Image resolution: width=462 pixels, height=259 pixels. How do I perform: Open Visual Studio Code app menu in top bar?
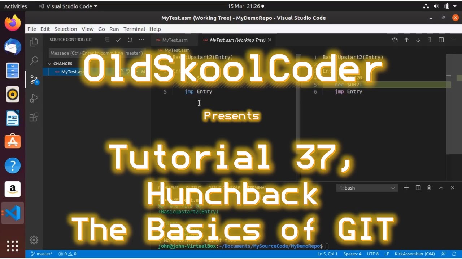[68, 6]
